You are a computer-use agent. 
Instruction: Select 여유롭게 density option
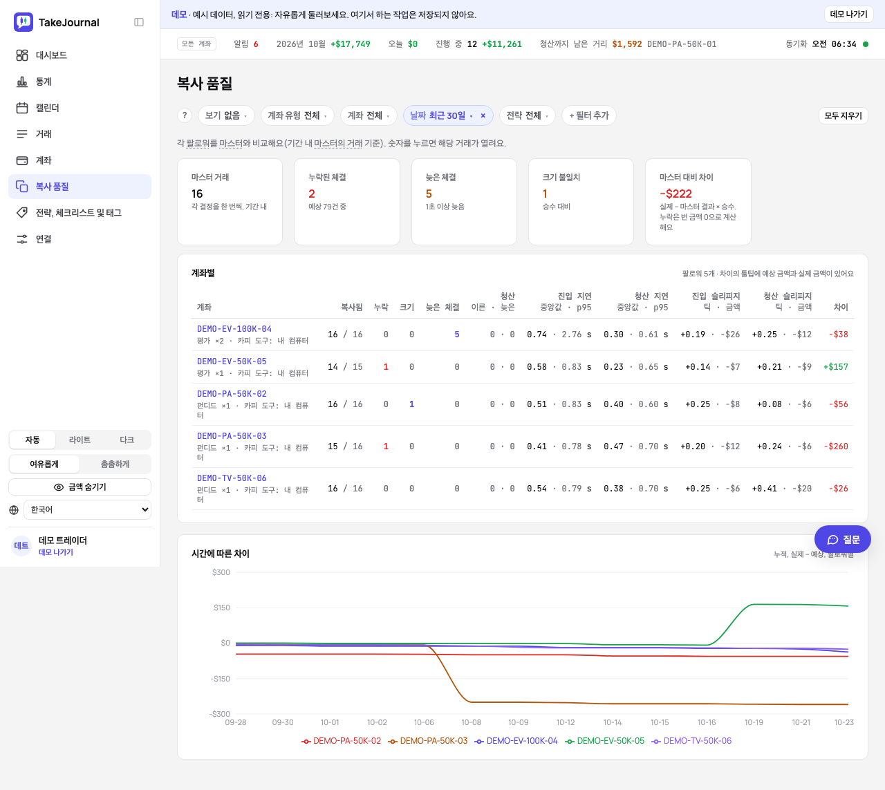pos(44,464)
